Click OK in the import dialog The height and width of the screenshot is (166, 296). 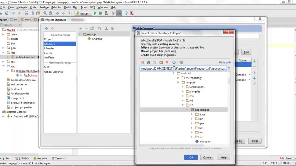pos(191,157)
